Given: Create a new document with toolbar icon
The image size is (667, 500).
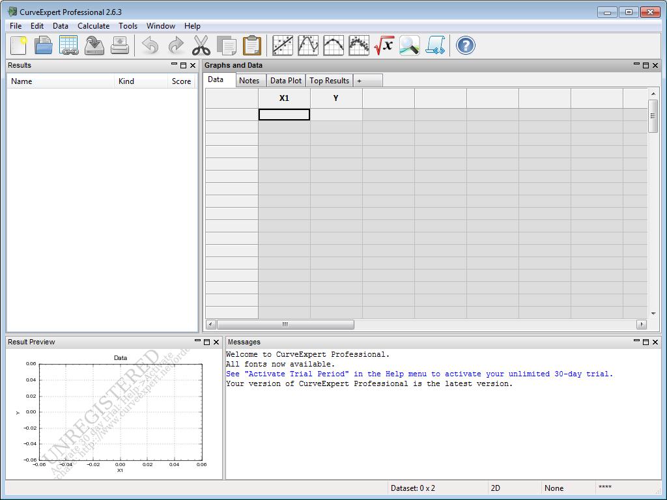Looking at the screenshot, I should [x=19, y=45].
